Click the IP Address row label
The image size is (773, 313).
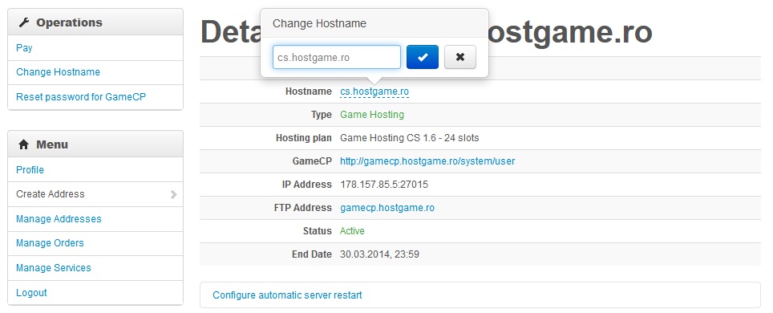306,184
